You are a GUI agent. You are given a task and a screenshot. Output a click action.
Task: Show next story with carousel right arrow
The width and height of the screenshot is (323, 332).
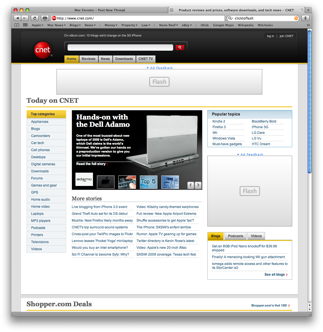point(198,185)
